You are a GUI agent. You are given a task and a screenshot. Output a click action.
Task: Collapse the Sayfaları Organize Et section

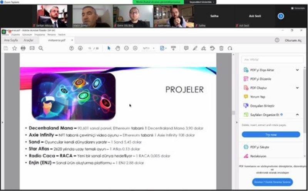pyautogui.click(x=297, y=115)
